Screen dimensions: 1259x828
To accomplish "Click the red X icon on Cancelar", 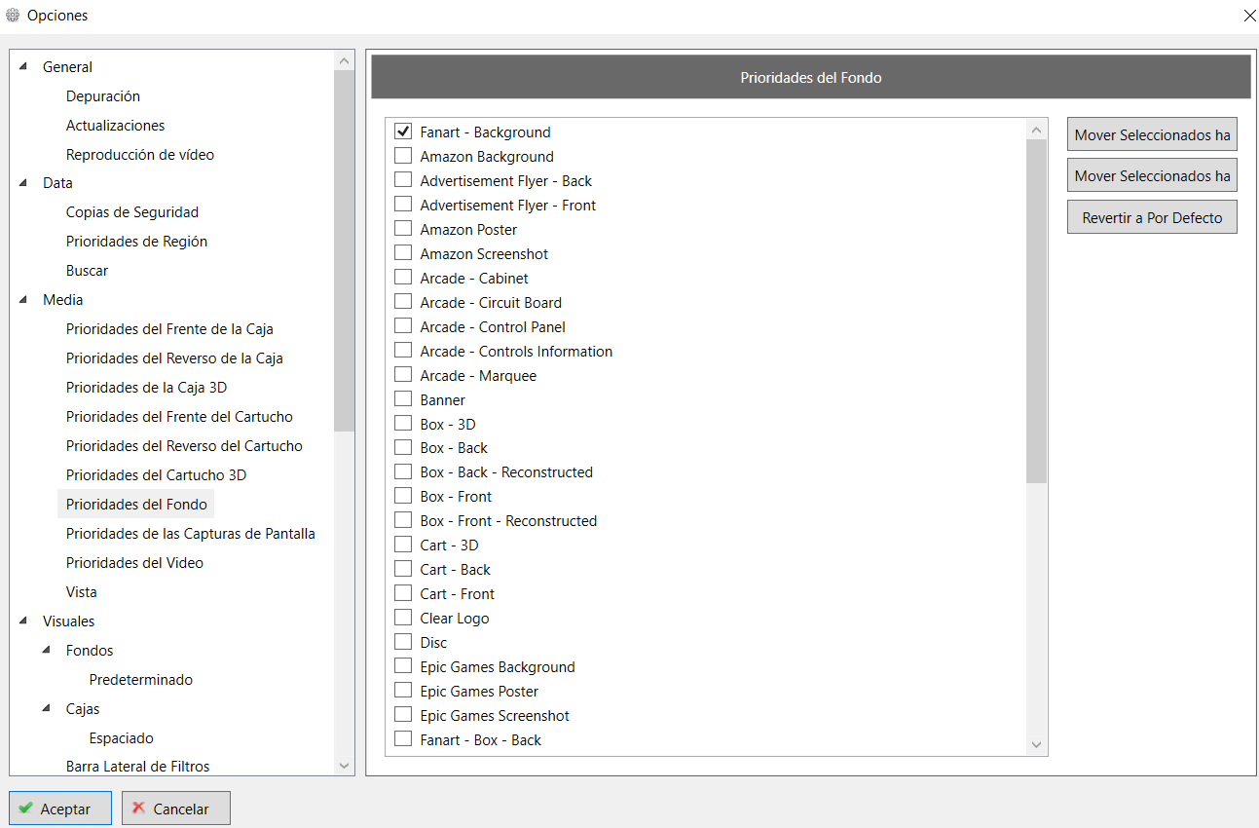I will tap(139, 809).
